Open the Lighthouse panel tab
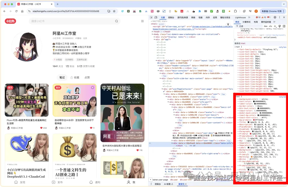Image resolution: width=288 pixels, height=187 pixels. (x=240, y=17)
